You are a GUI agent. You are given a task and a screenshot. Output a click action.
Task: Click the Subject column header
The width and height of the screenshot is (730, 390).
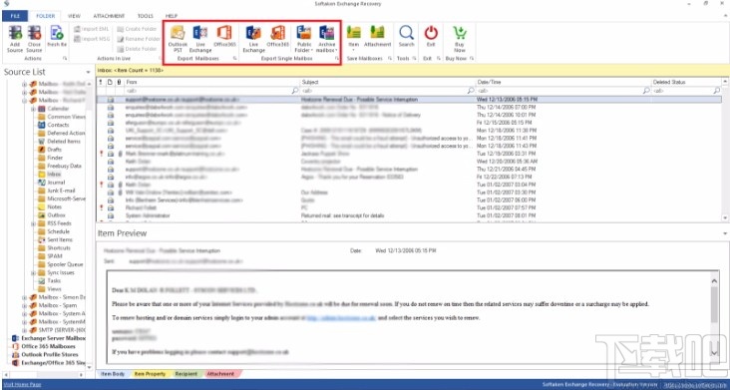(388, 82)
